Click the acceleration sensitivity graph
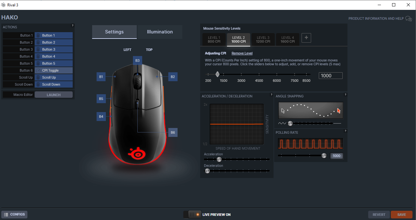 tap(237, 124)
